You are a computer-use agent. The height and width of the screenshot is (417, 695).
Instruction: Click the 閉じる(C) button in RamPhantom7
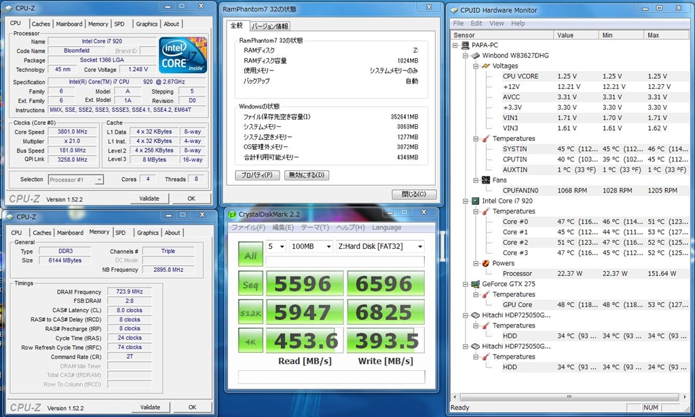(414, 194)
